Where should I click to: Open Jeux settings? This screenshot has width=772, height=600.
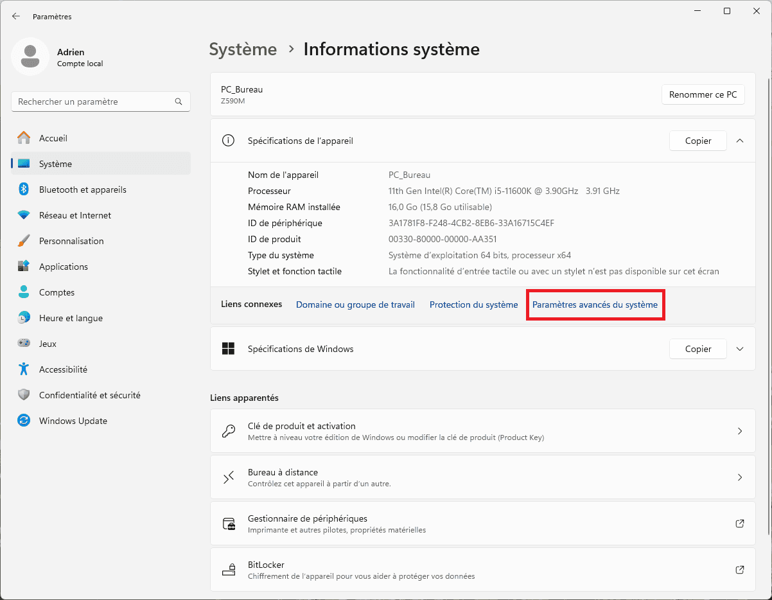101,344
